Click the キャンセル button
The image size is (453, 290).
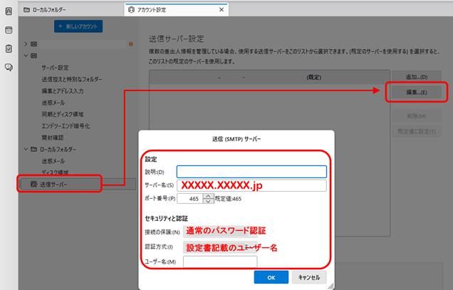[x=308, y=277]
